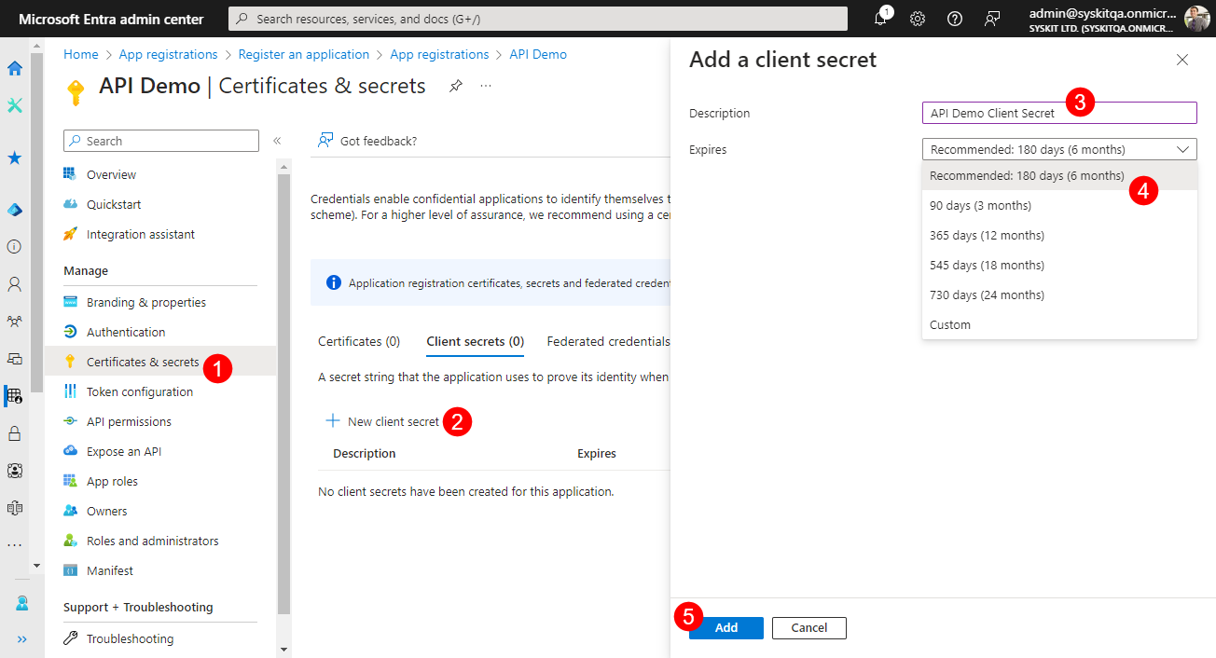This screenshot has width=1216, height=658.
Task: Close the Add a client secret panel
Action: [x=1182, y=60]
